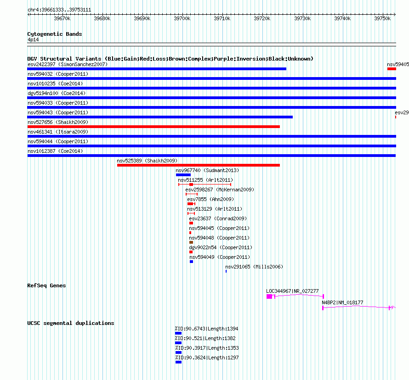The width and height of the screenshot is (409, 380).
Task: Click the red nsv525389 (Shaikh2009) loss bar
Action: click(199, 165)
